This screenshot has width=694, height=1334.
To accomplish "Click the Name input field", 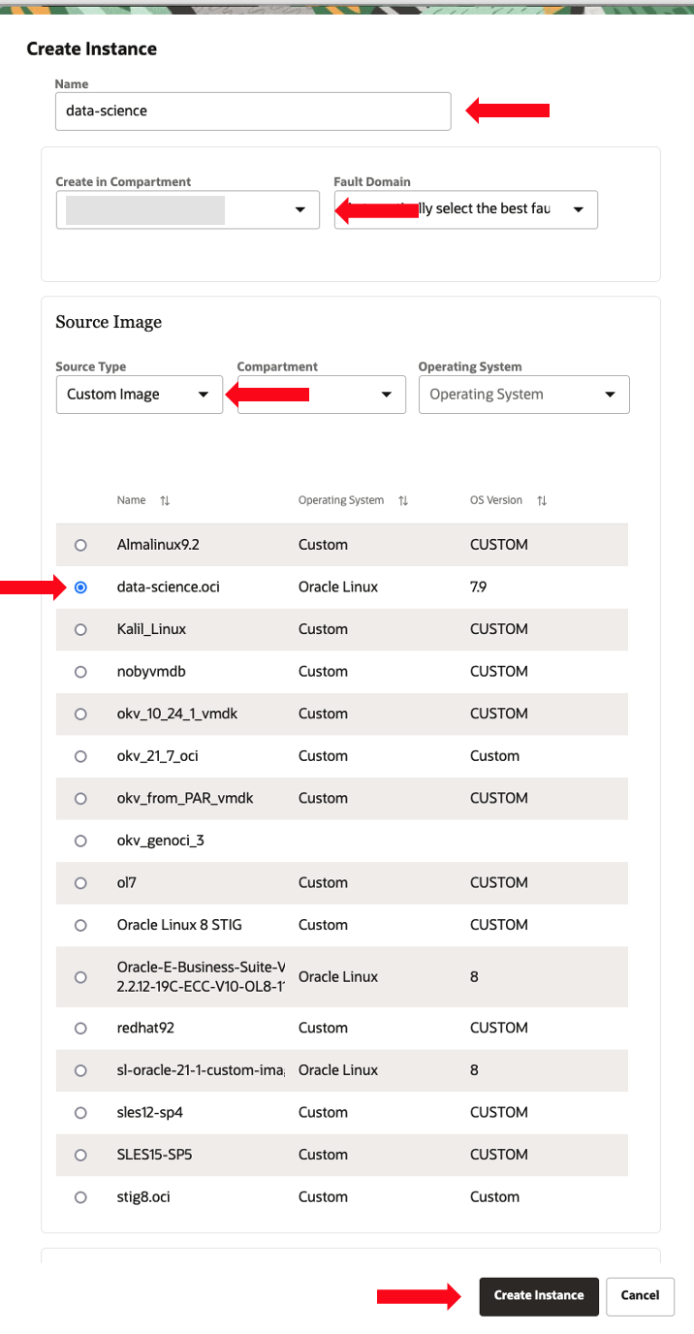I will tap(252, 111).
